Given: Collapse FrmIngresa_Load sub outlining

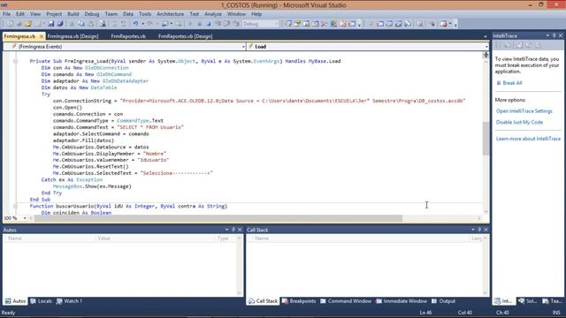Looking at the screenshot, I should click(x=15, y=61).
